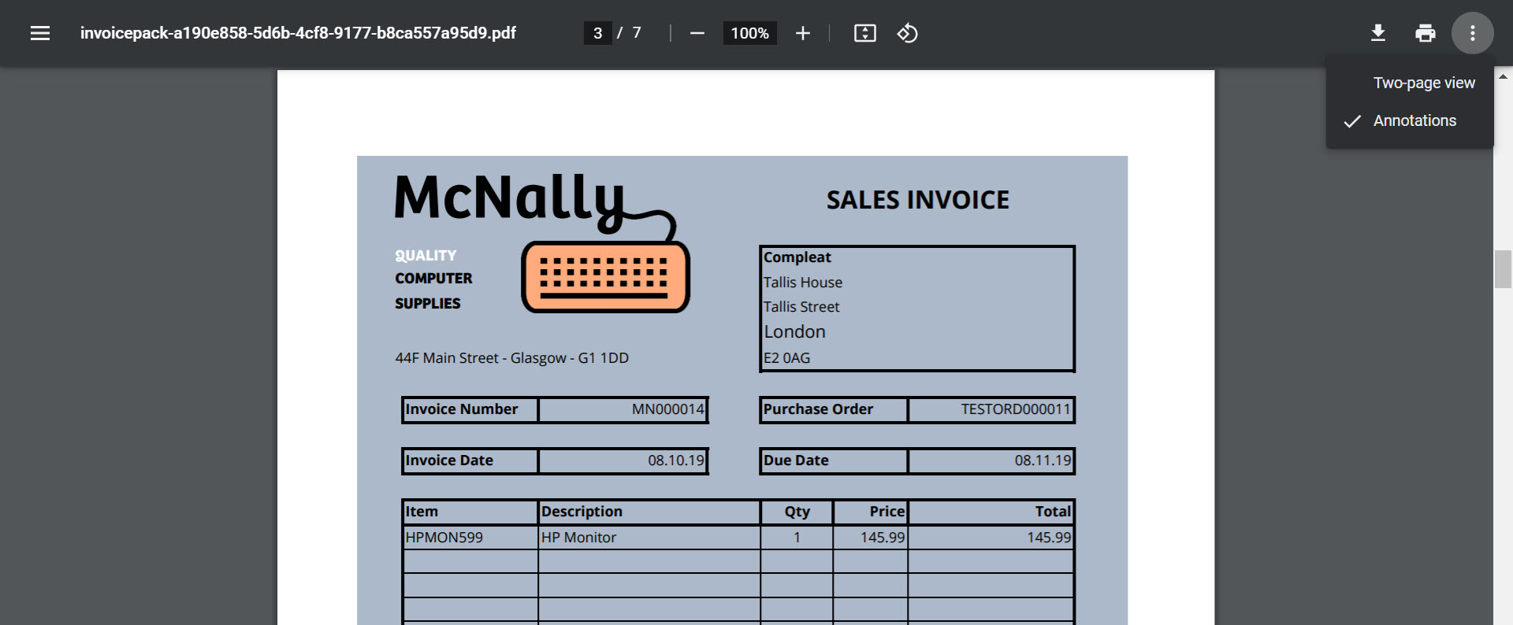Click the 100% zoom level field

[x=749, y=33]
